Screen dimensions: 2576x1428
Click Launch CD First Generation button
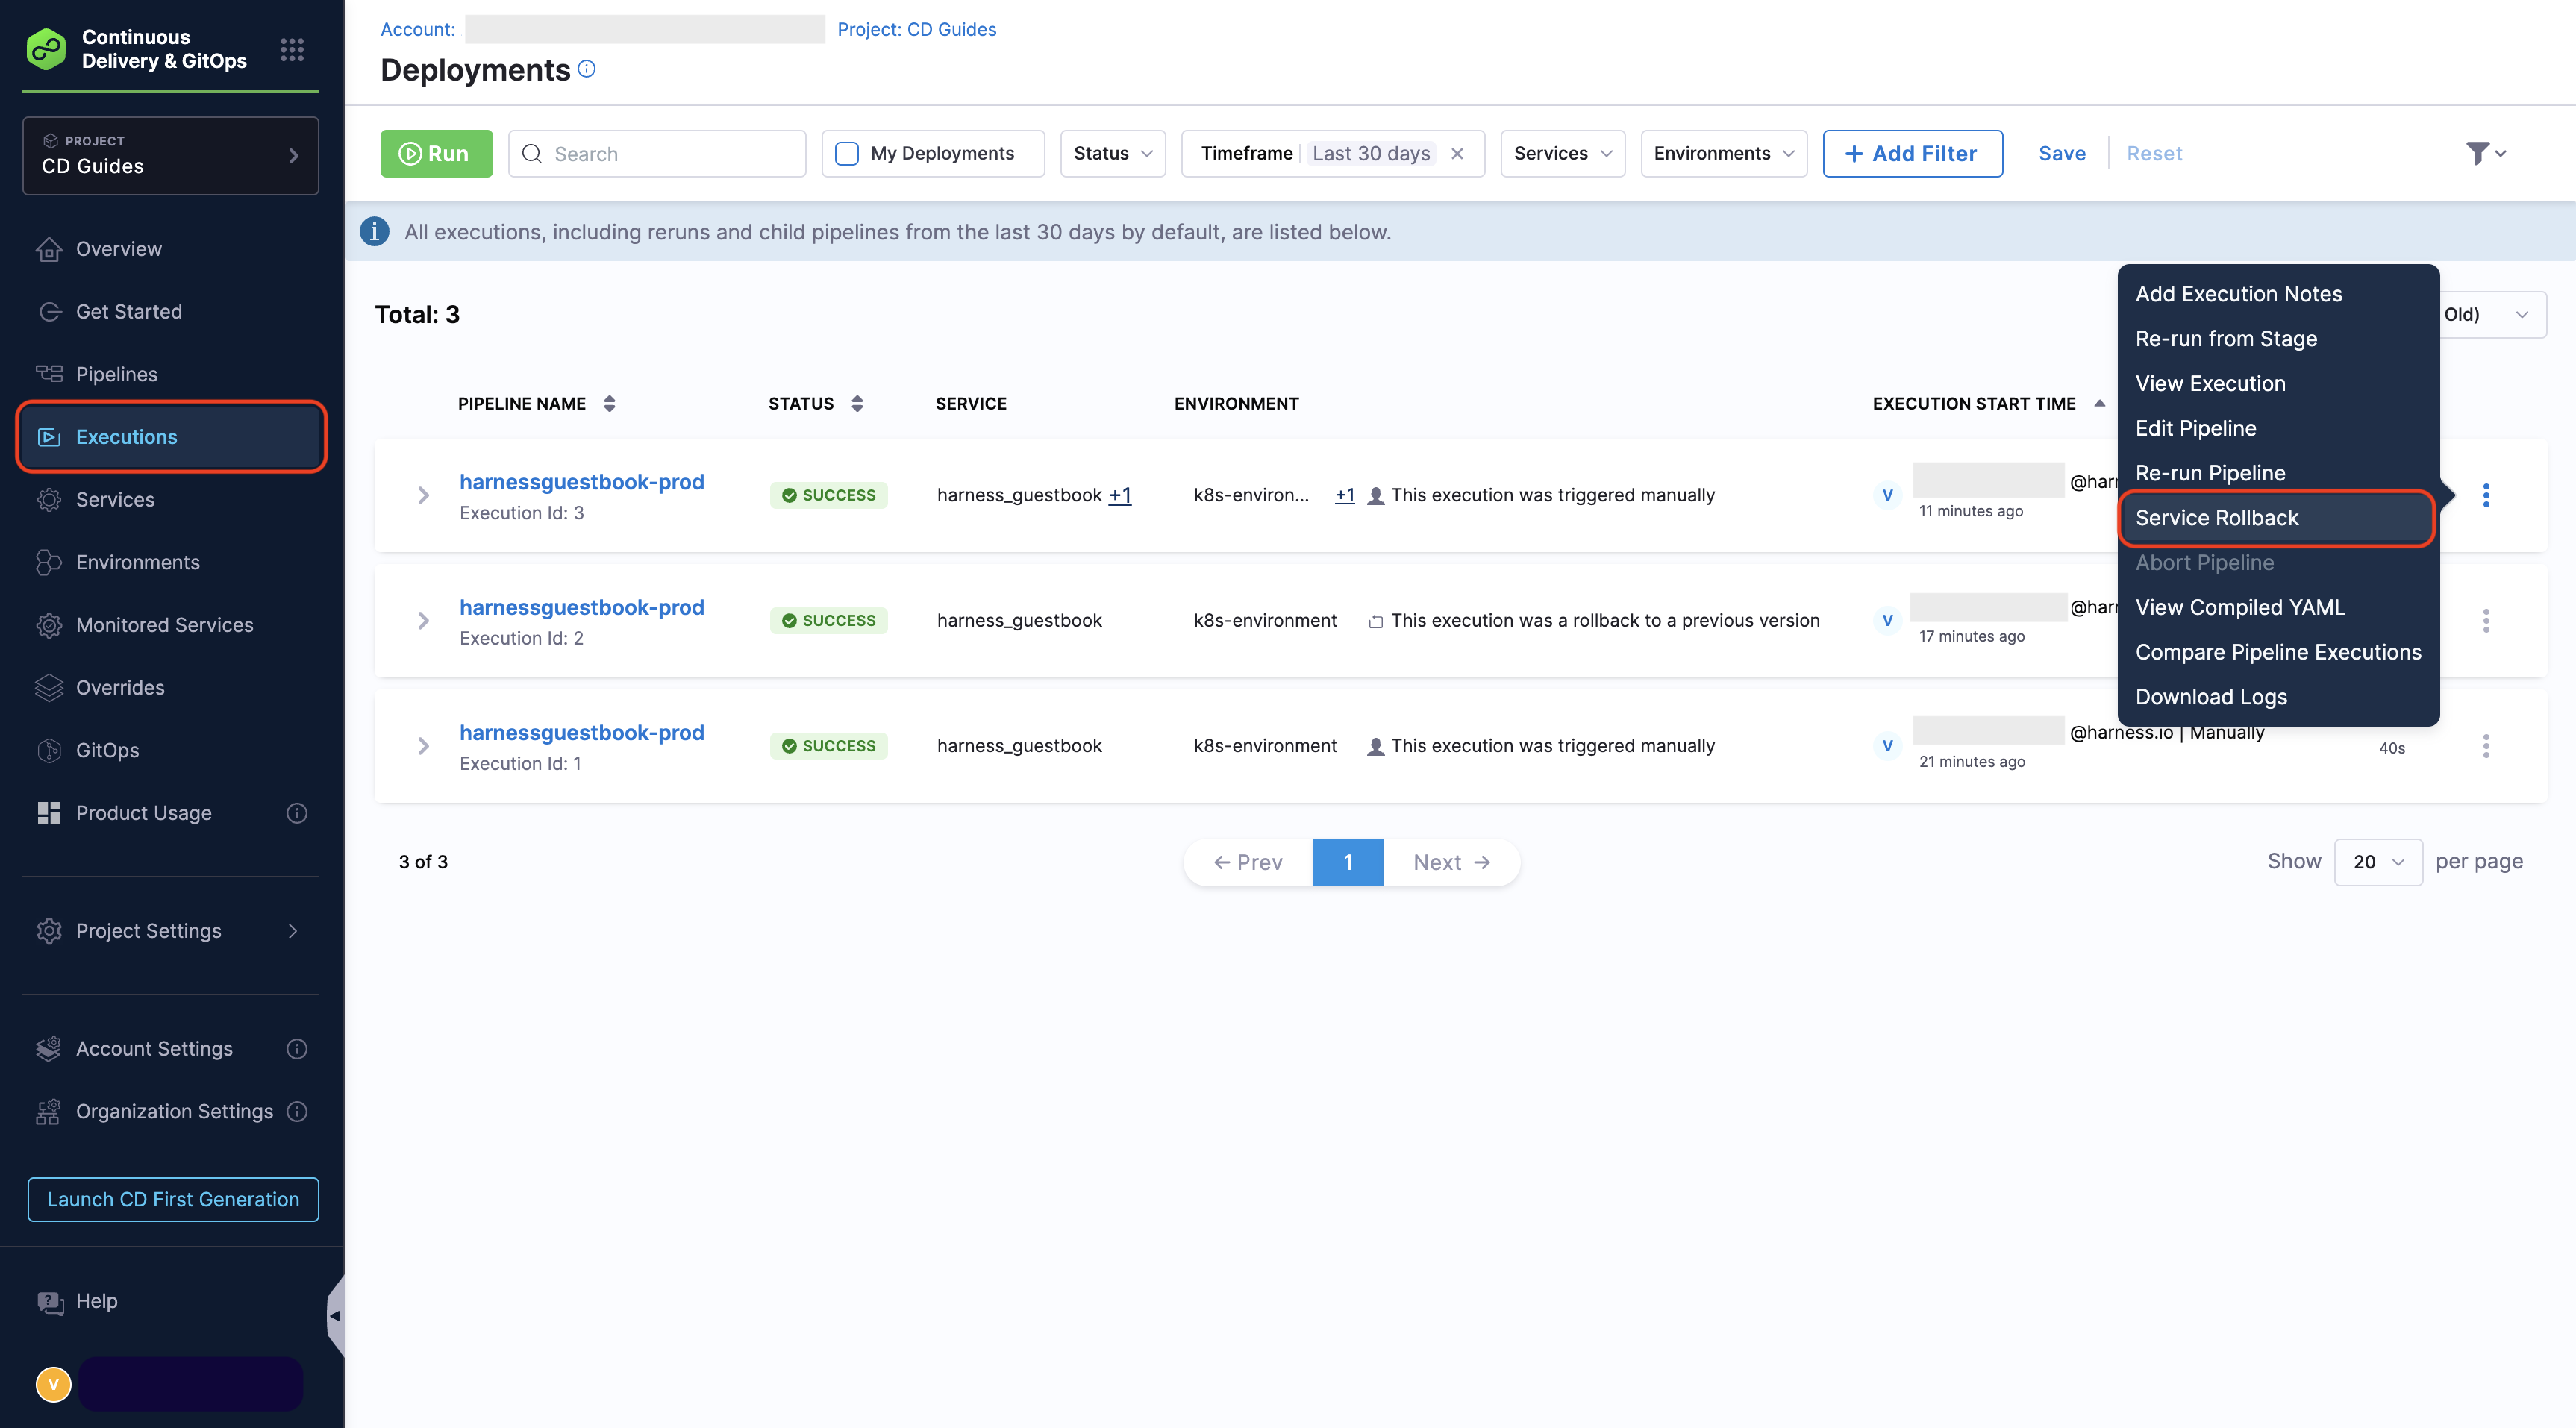point(173,1199)
